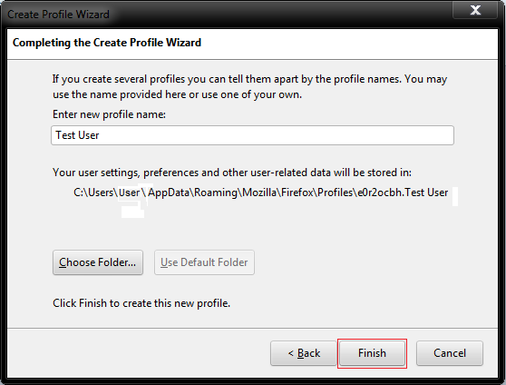Click the Your user settings storage sentence
Viewport: 506px width, 385px height.
pos(232,173)
